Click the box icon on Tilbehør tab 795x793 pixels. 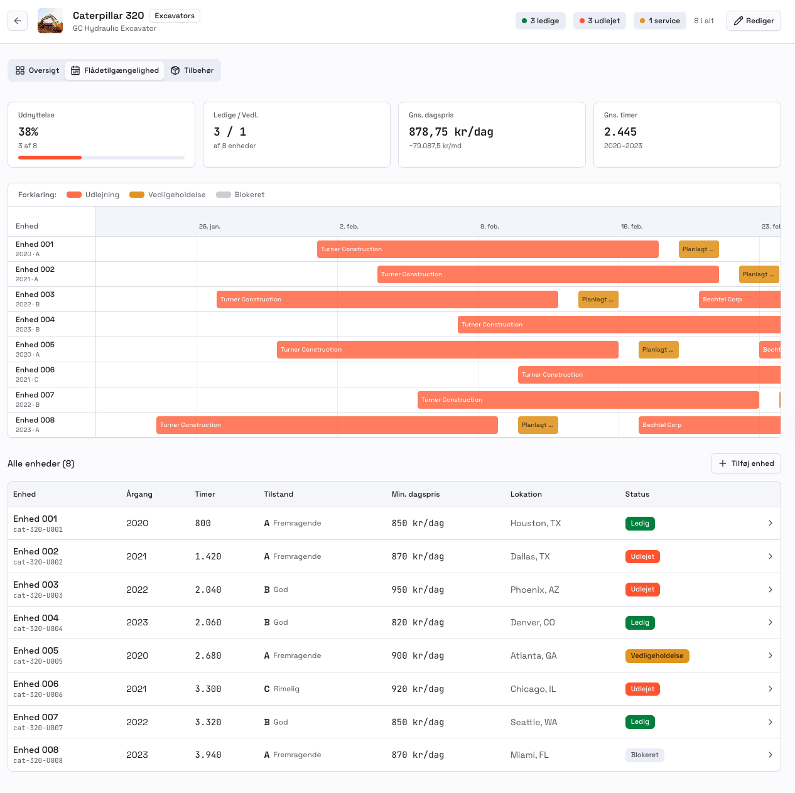click(175, 70)
